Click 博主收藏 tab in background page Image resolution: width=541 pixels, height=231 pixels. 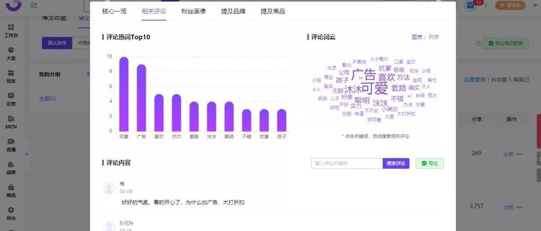click(x=54, y=18)
